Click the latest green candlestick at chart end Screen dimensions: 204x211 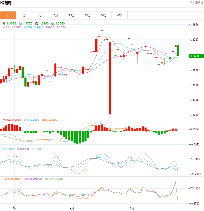[178, 50]
